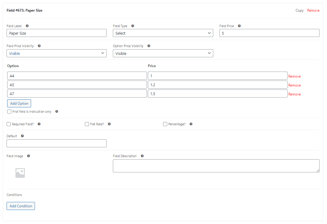Click the Field #673: Paper Size heading

[24, 10]
